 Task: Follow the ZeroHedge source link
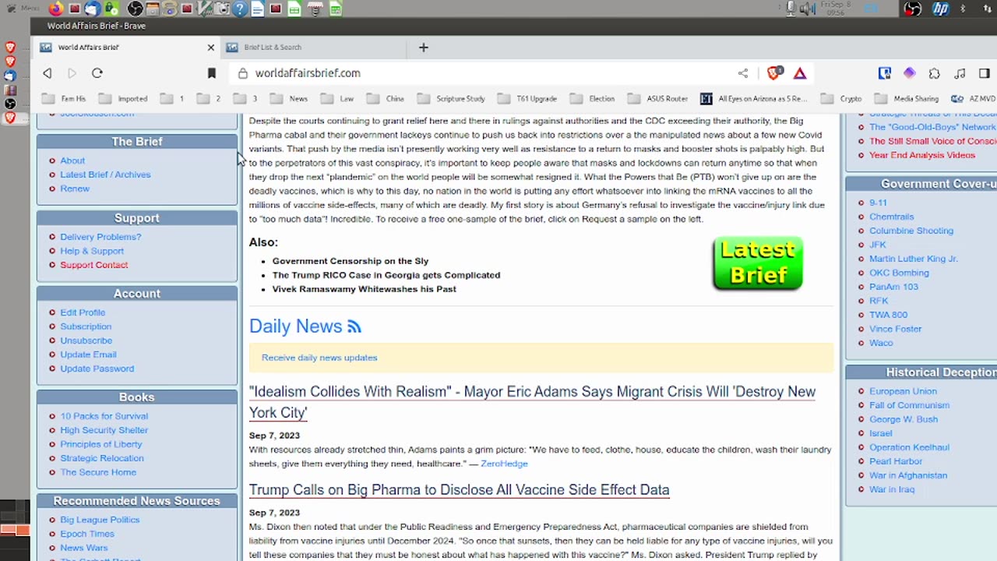click(x=504, y=464)
